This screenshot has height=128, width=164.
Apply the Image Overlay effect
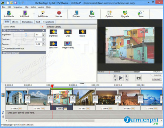click(68, 45)
